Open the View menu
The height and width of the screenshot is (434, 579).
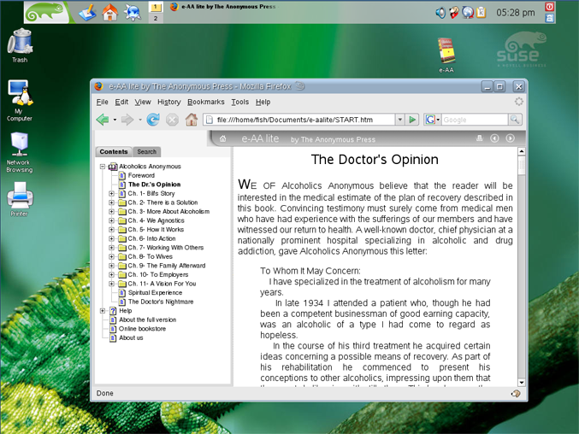(x=143, y=102)
